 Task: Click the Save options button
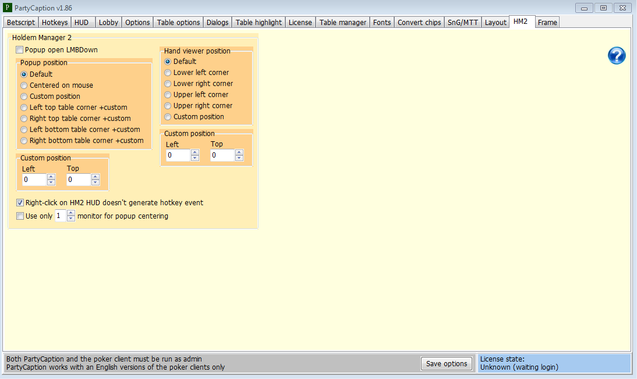coord(446,364)
